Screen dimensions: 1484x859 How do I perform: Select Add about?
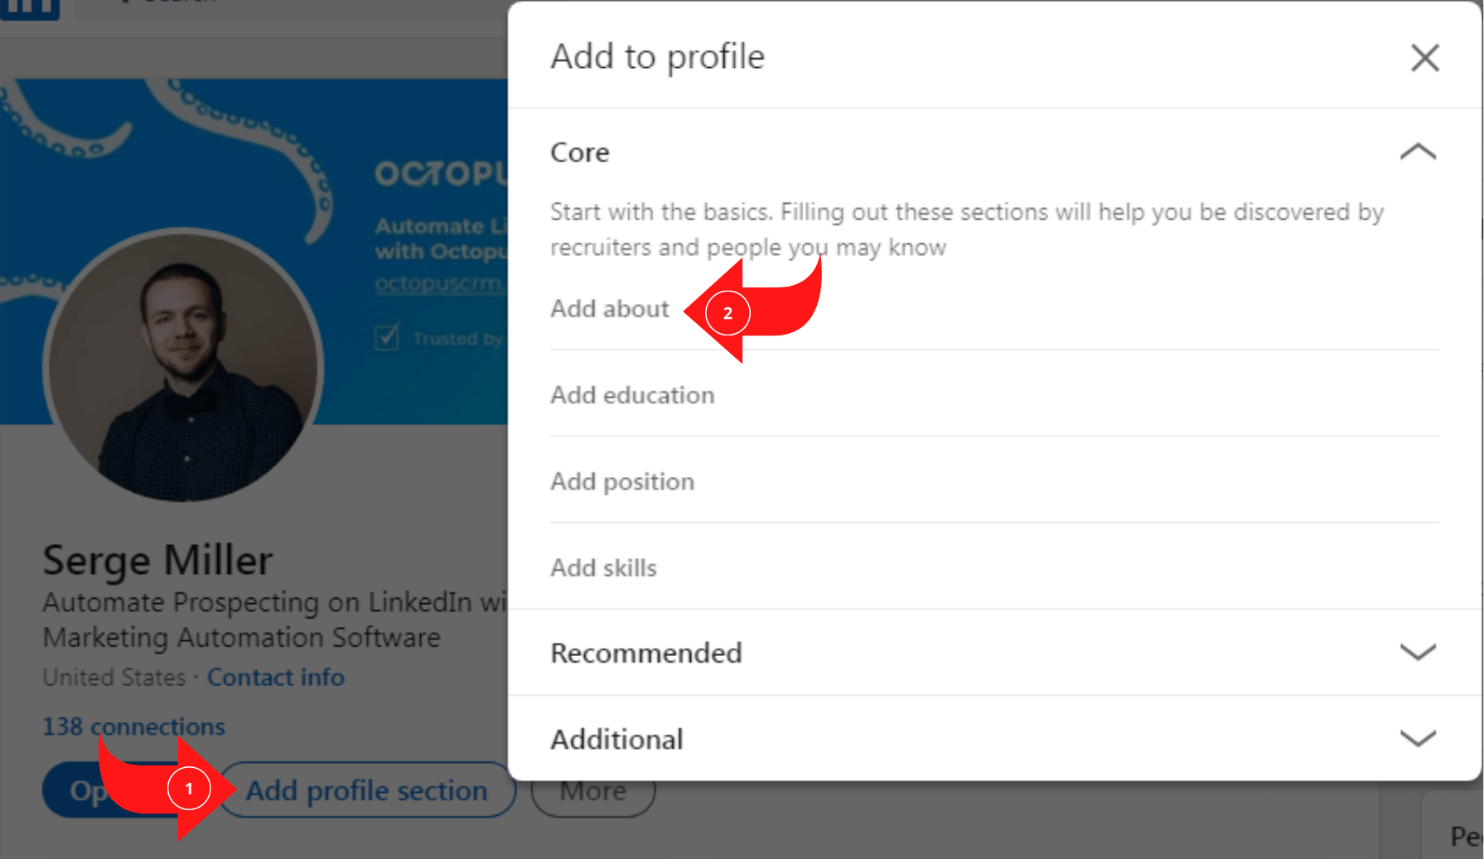click(x=609, y=308)
